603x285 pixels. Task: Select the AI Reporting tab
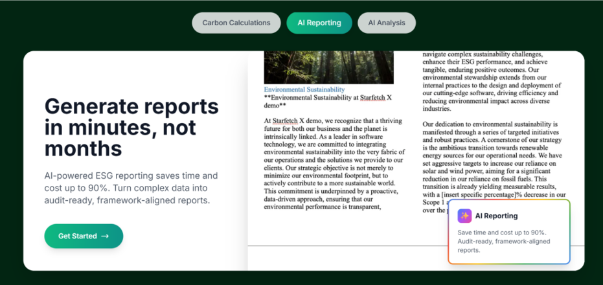(319, 23)
